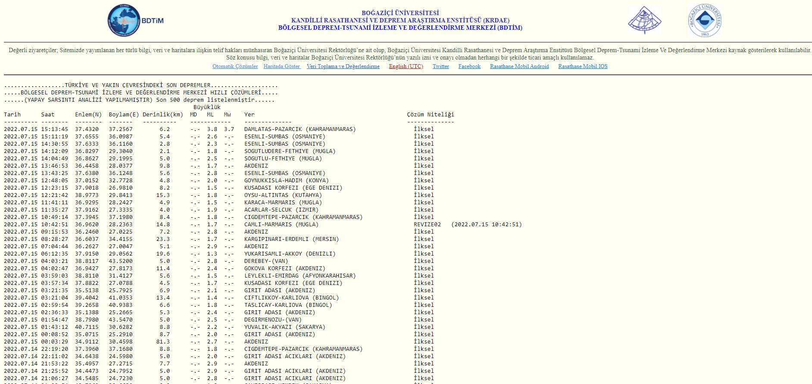812x384 pixels.
Task: Open the Facebook link
Action: click(x=469, y=66)
